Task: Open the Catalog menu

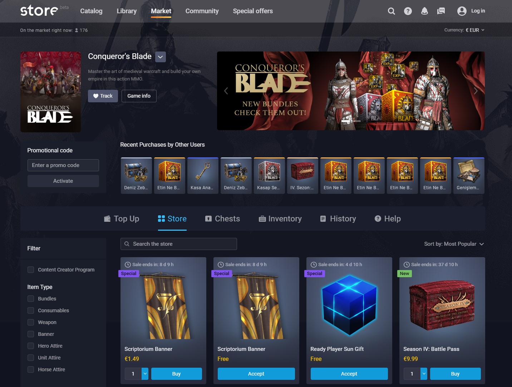Action: [91, 11]
